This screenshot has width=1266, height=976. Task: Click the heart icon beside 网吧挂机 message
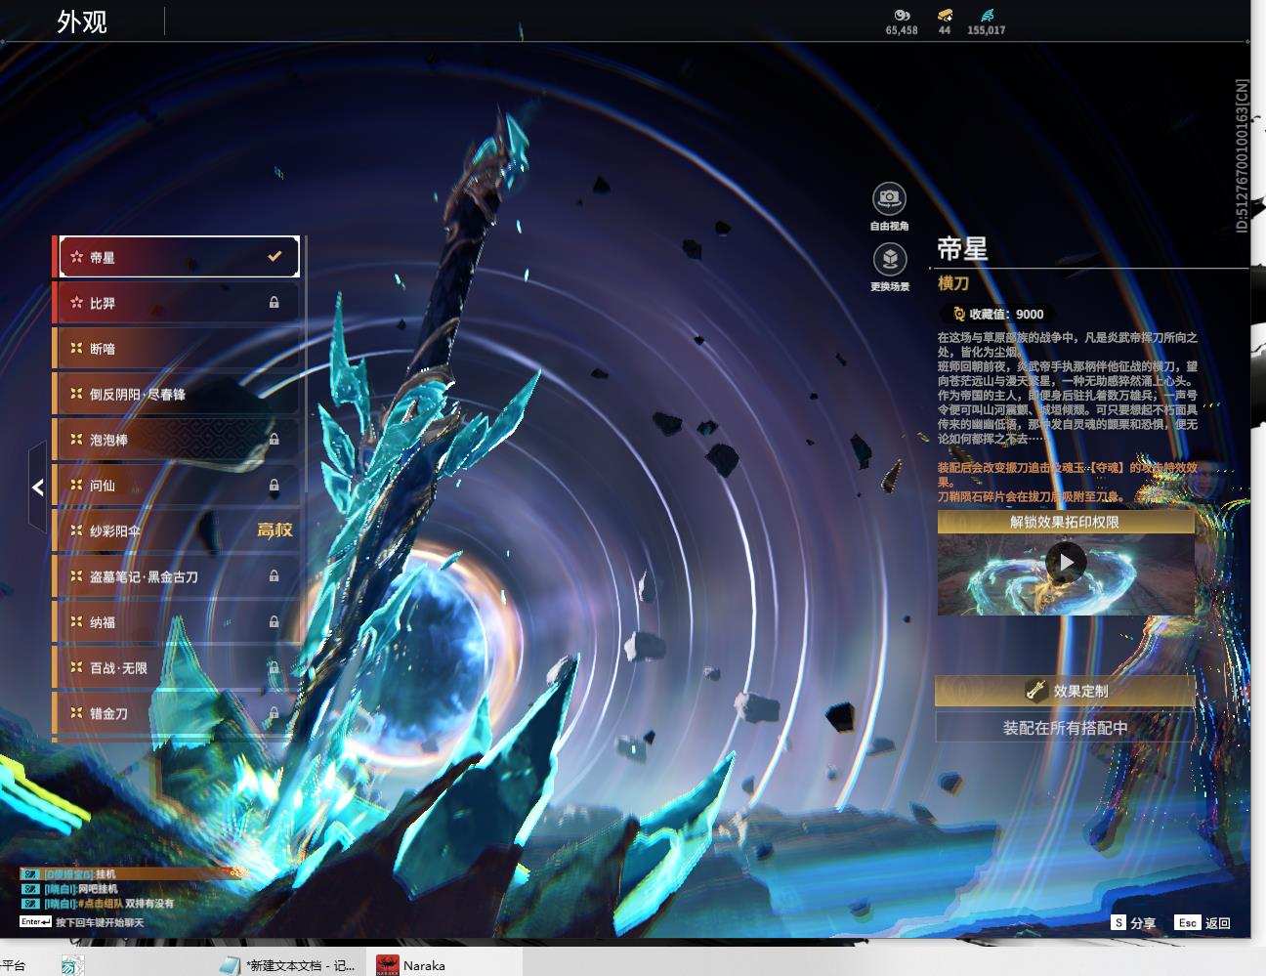click(30, 888)
